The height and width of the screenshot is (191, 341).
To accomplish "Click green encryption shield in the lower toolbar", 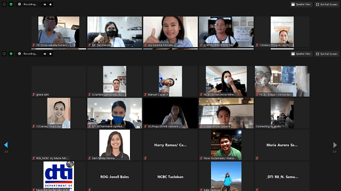I will tap(11, 54).
